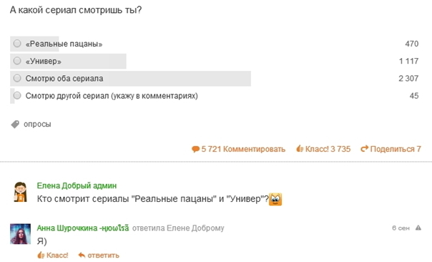Open Анна Шурочкина profile photo
Image resolution: width=432 pixels, height=262 pixels.
coord(21,234)
